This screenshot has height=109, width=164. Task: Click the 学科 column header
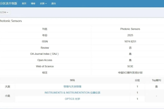click(x=72, y=80)
